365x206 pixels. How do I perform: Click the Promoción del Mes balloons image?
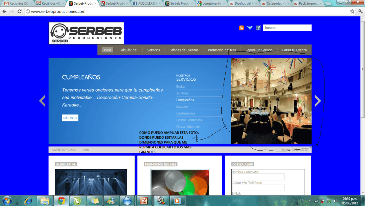[181, 182]
